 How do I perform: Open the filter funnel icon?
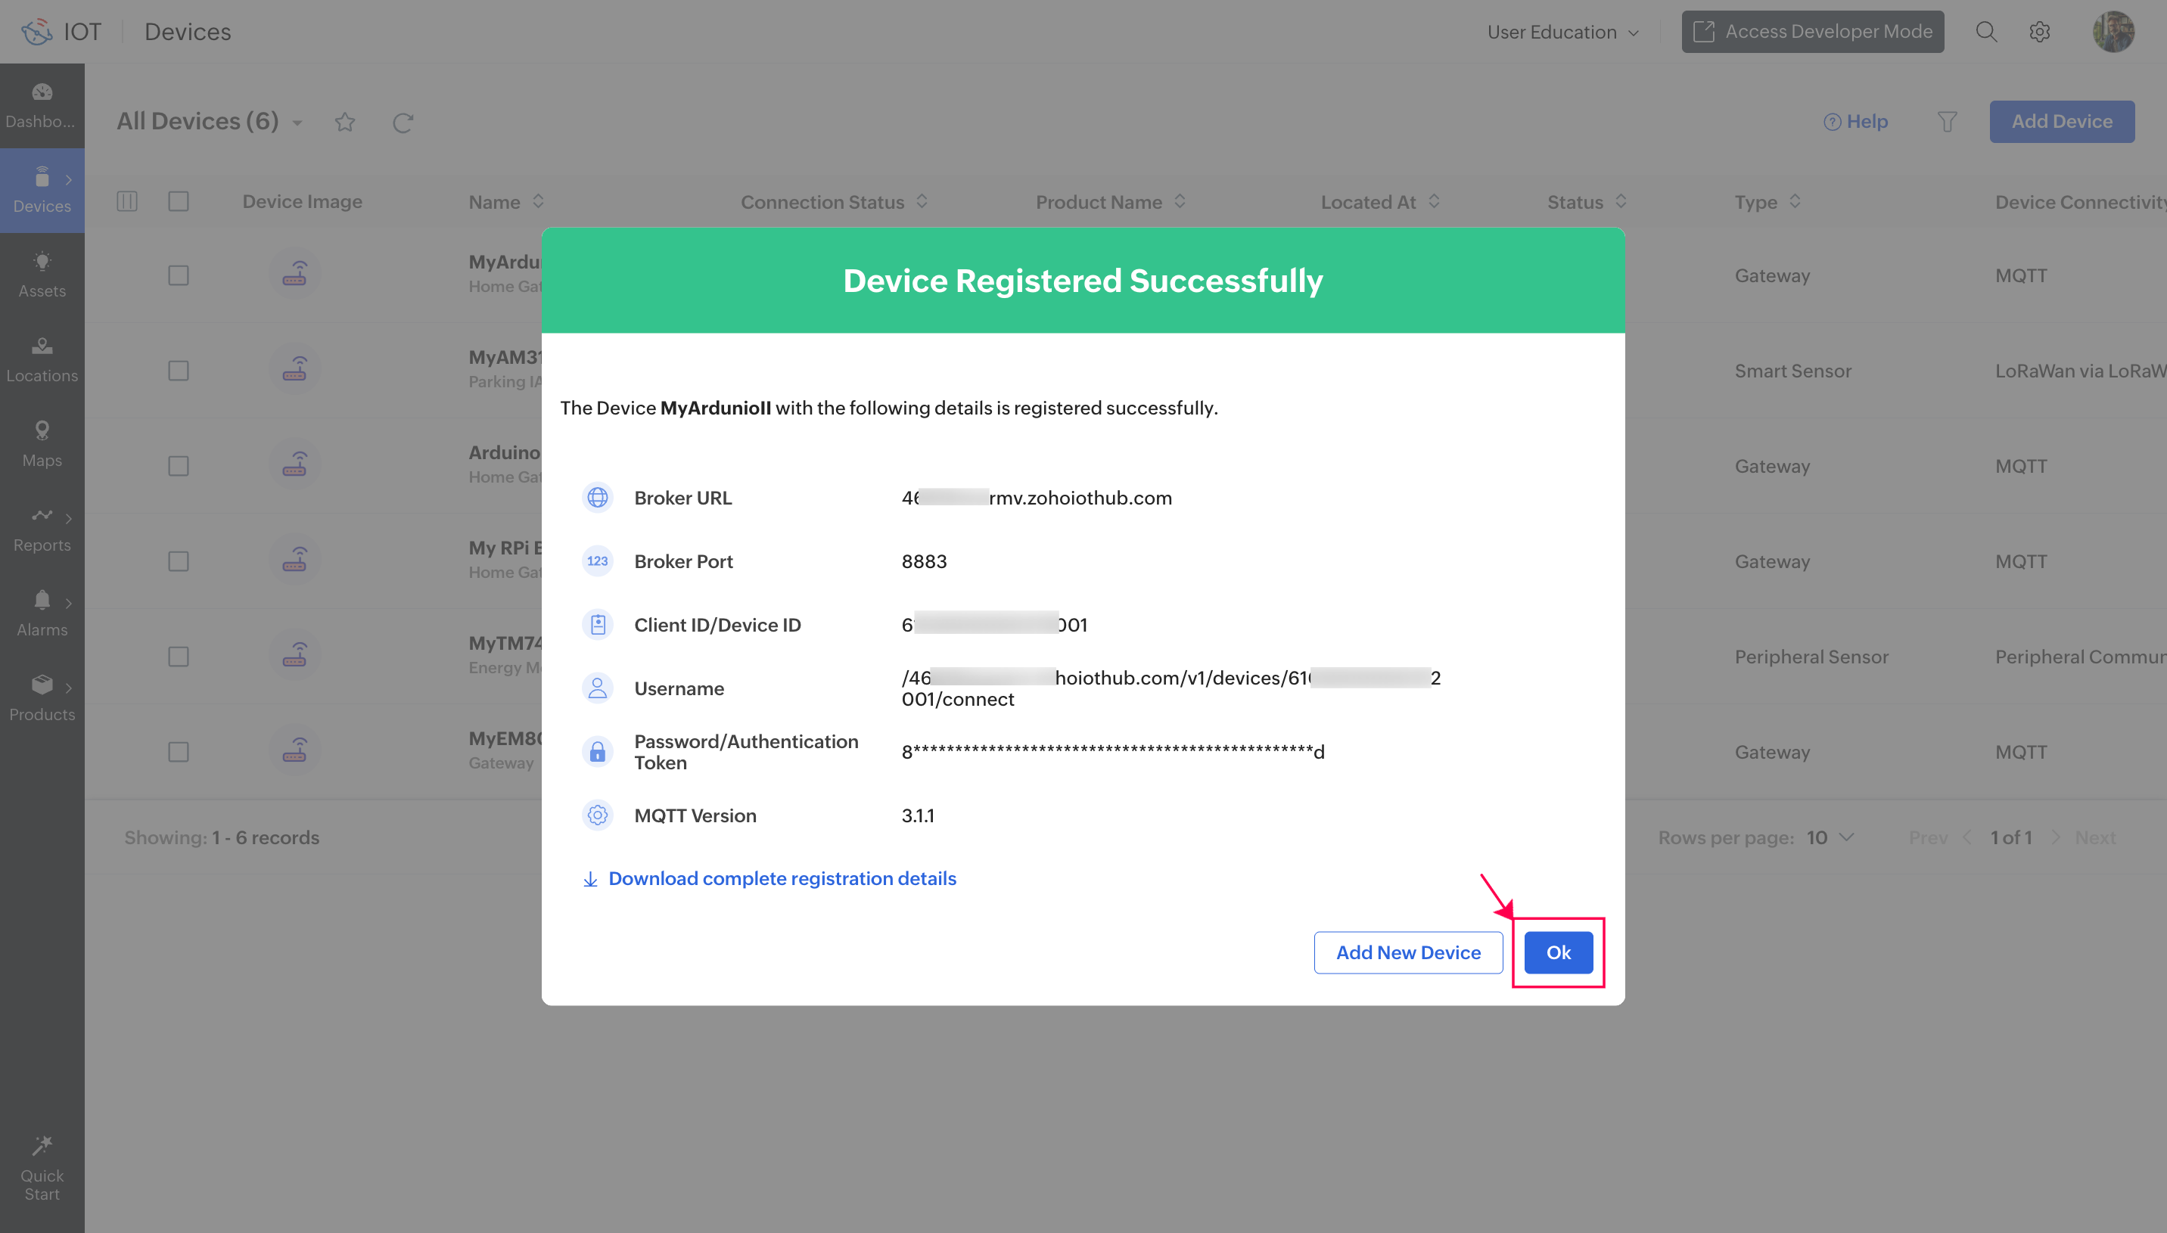pyautogui.click(x=1947, y=122)
